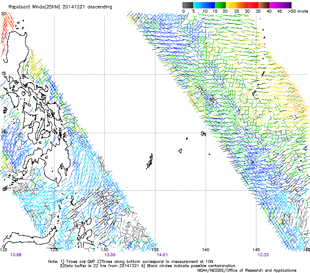Click the '>50 knots' legend label
The width and height of the screenshot is (310, 273).
pos(298,11)
